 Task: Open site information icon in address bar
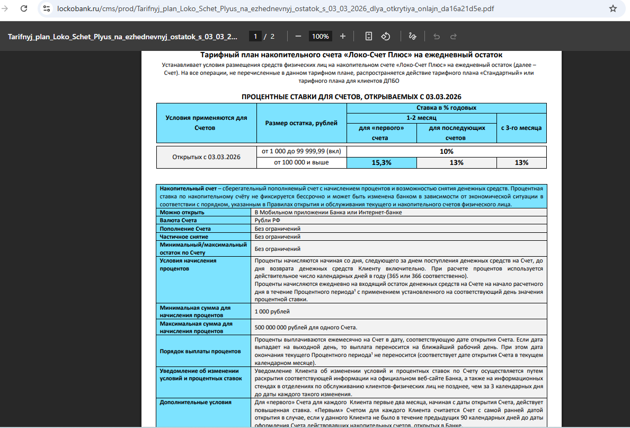click(x=47, y=8)
